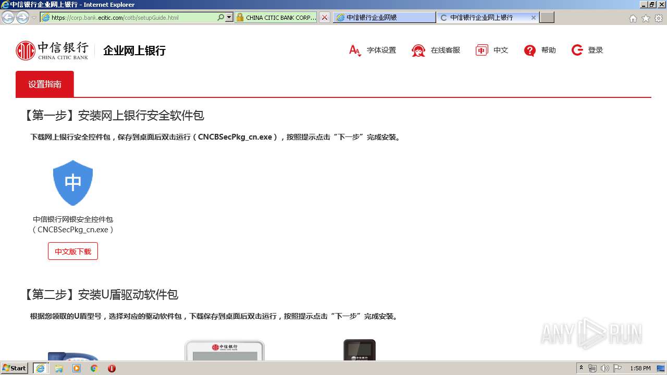Open Windows Explorer folder taskbar icon

(59, 368)
